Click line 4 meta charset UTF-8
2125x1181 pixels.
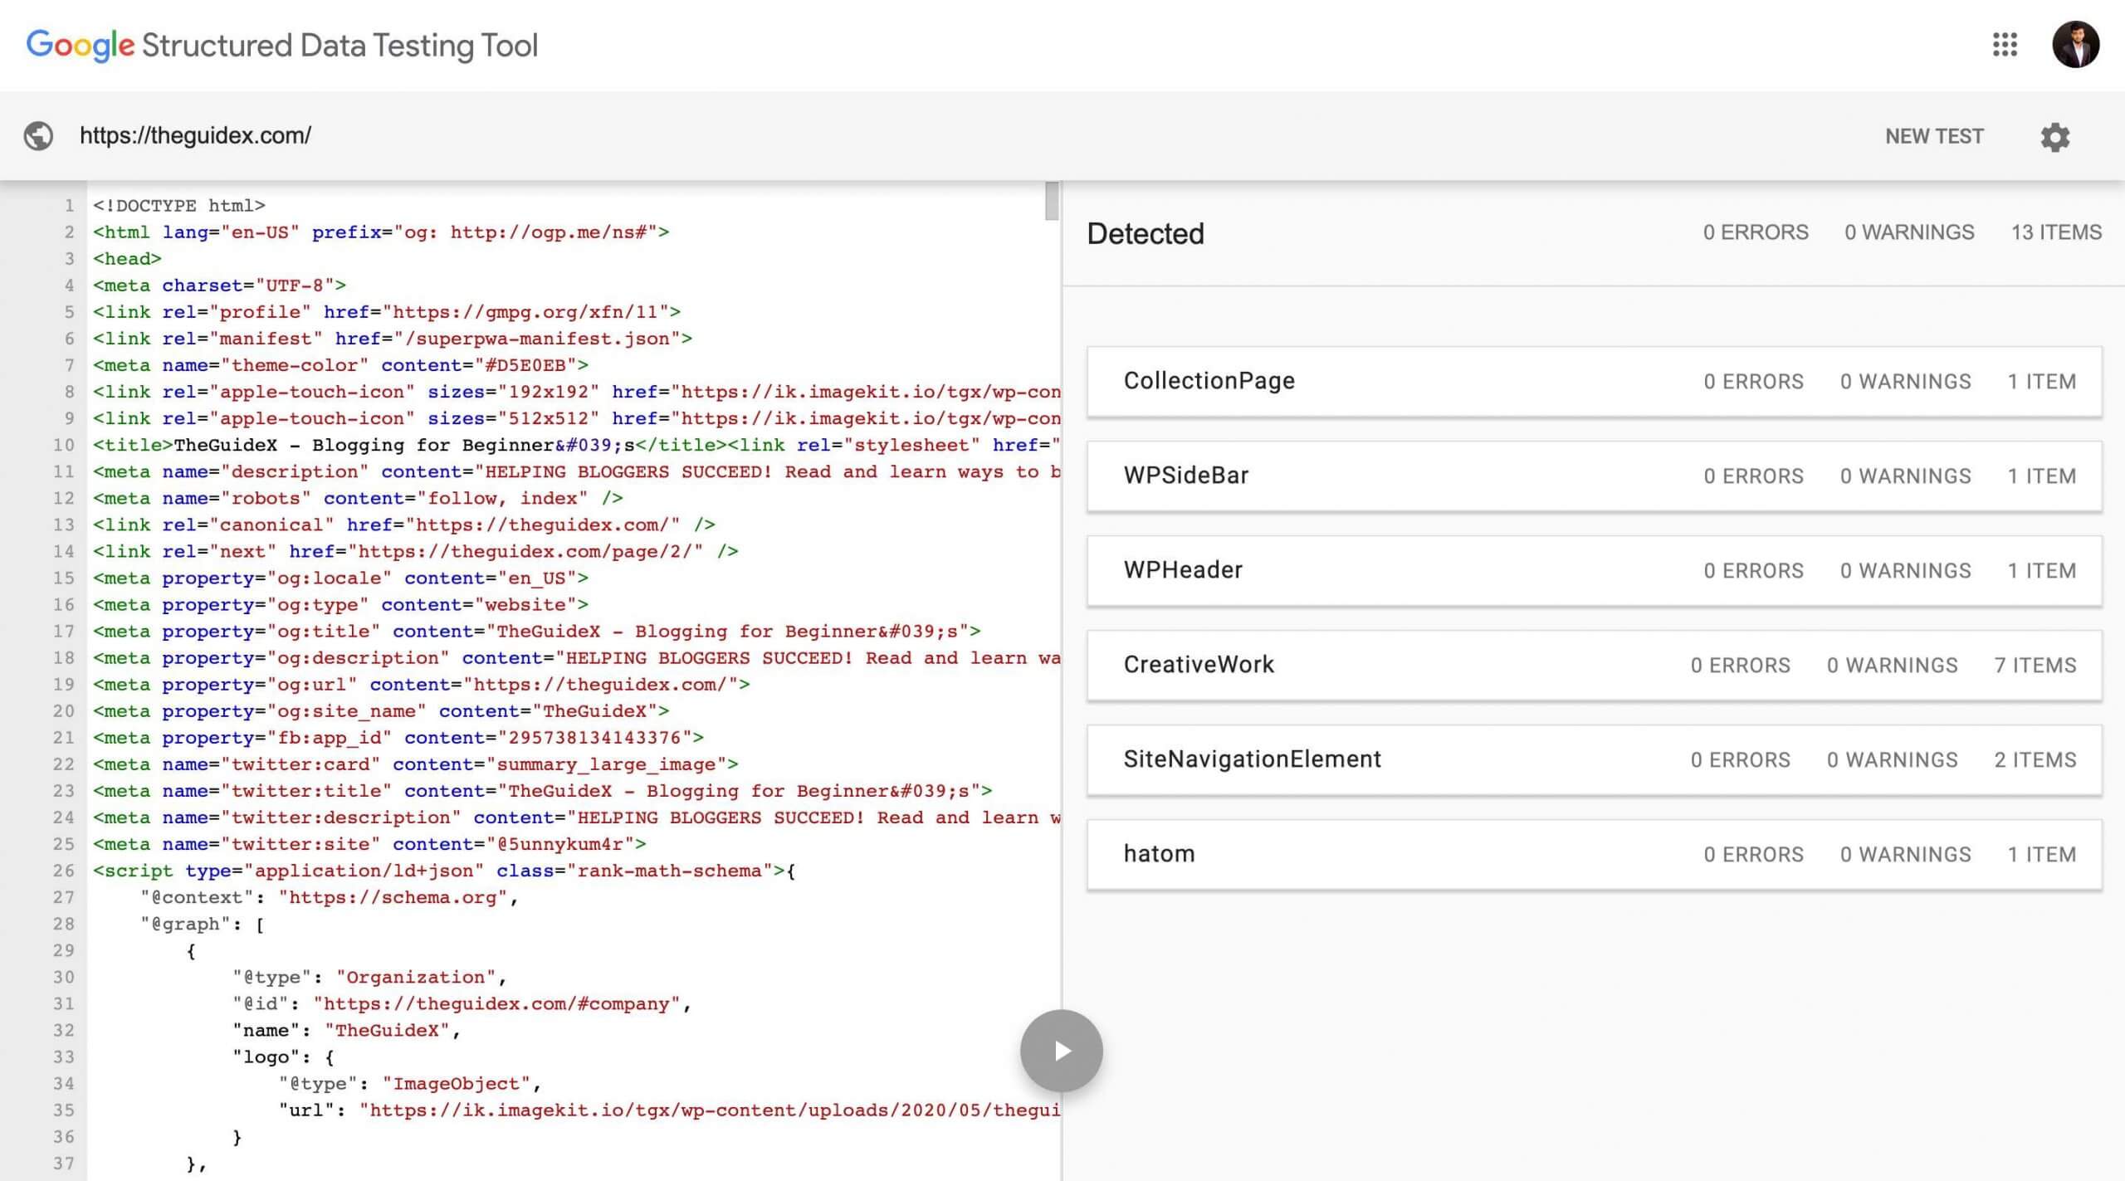[219, 285]
